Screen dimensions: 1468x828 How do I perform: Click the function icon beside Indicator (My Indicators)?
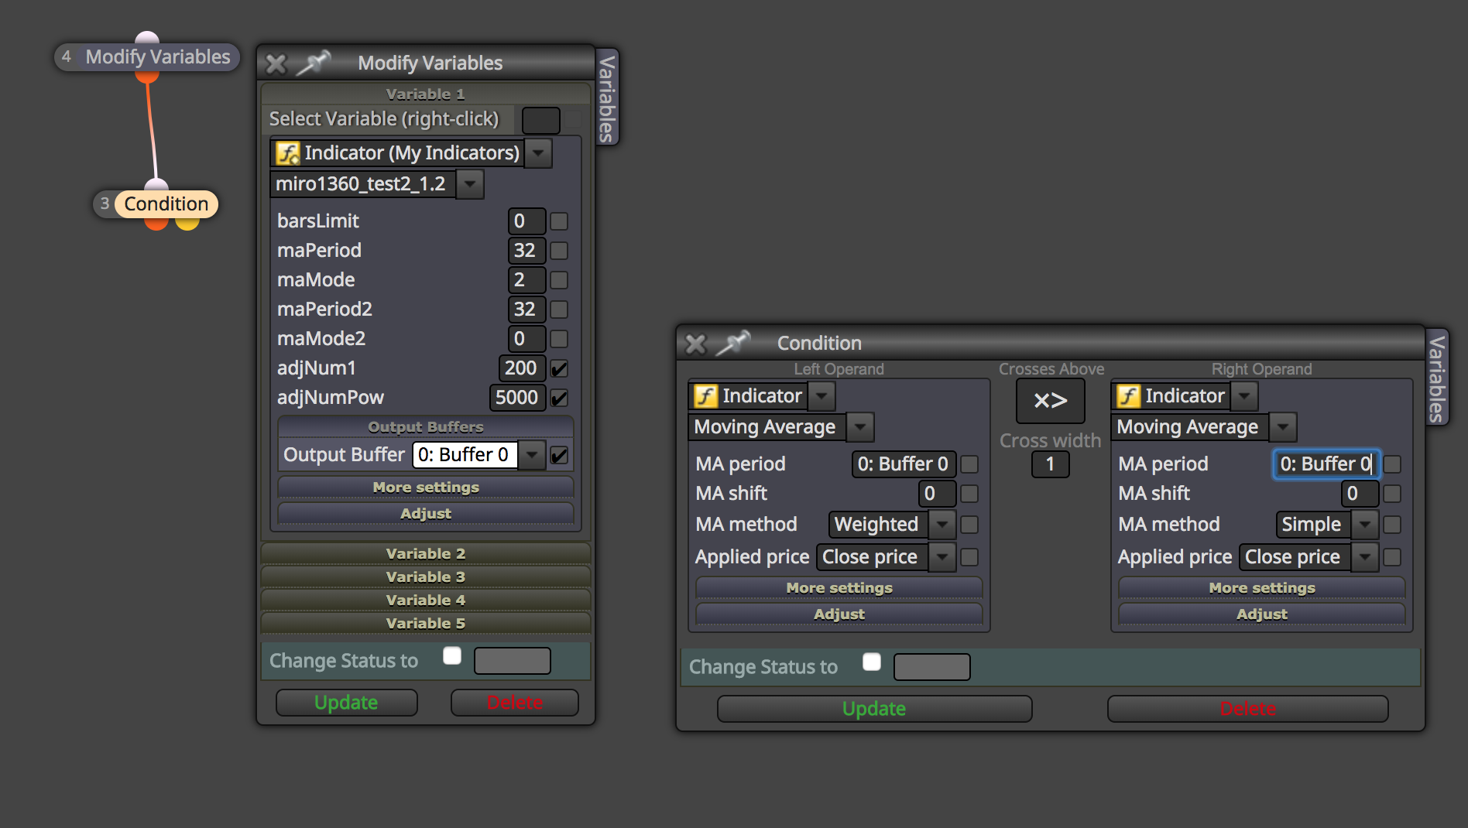[288, 152]
